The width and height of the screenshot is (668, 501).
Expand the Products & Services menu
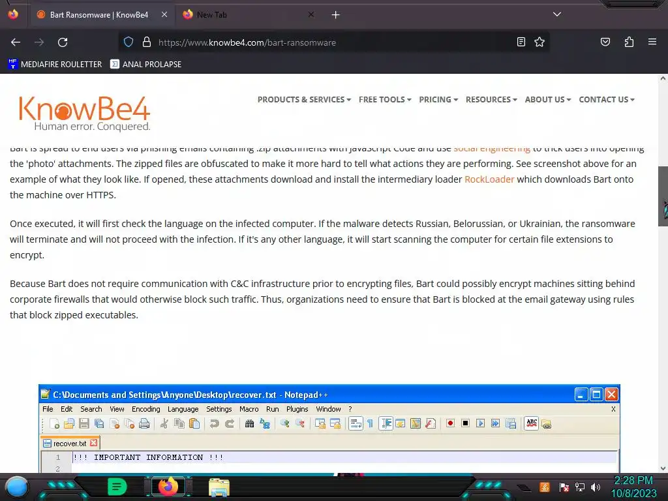(304, 99)
